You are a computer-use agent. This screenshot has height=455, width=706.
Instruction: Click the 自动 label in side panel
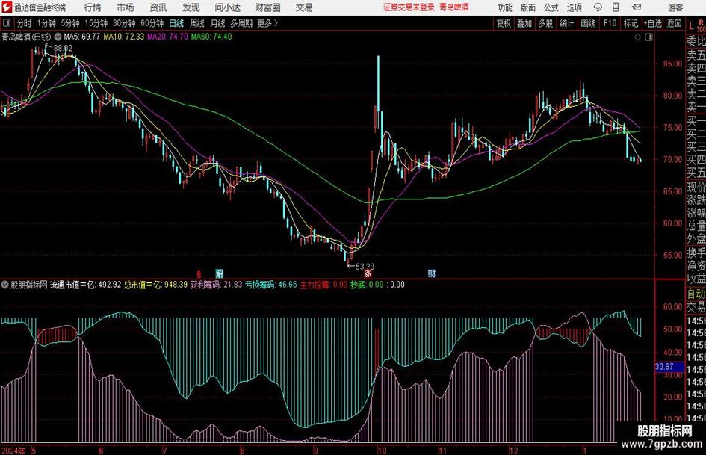[696, 294]
